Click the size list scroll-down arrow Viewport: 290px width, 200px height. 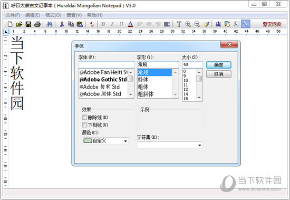(199, 98)
